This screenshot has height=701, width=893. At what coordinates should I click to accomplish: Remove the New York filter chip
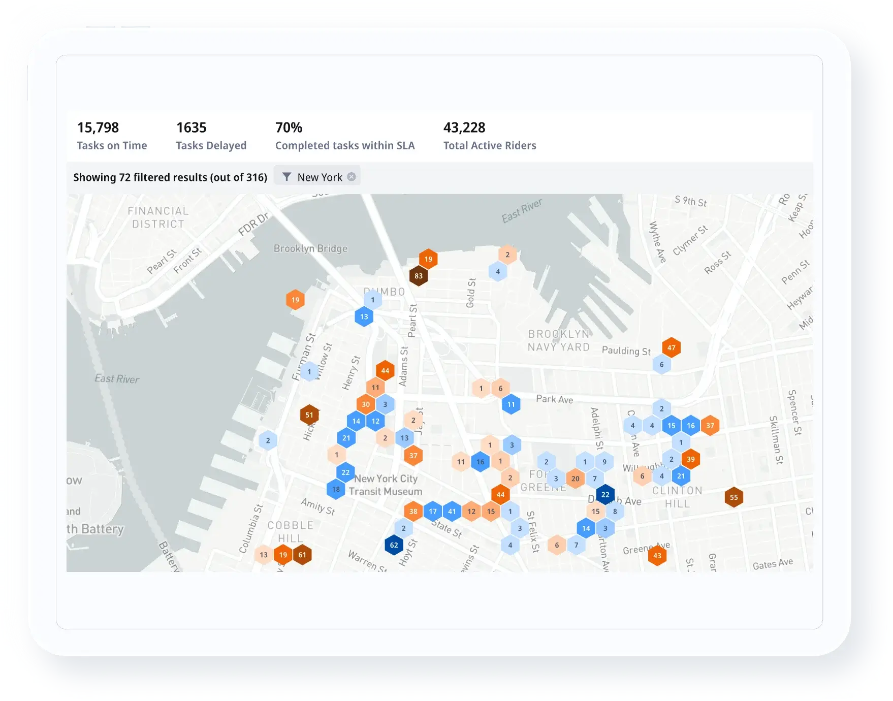(351, 177)
